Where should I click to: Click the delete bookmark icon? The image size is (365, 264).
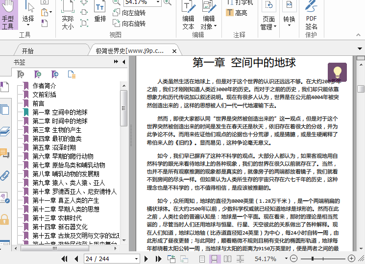point(21,74)
